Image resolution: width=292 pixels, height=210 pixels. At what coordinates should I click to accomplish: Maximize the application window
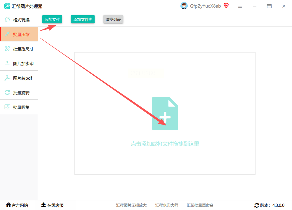(269, 6)
